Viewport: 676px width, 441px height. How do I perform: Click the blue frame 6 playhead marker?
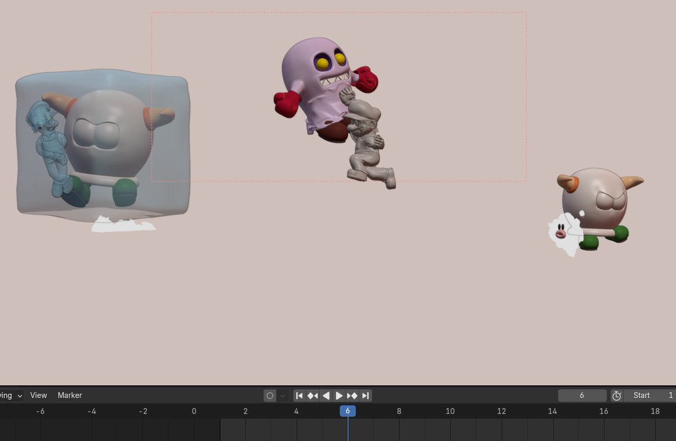tap(348, 411)
